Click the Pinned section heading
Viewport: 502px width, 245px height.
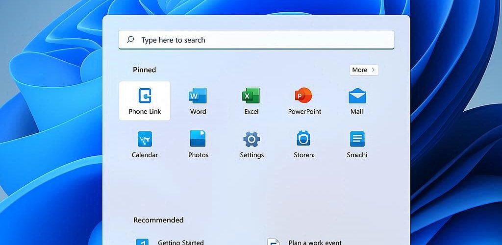(145, 70)
